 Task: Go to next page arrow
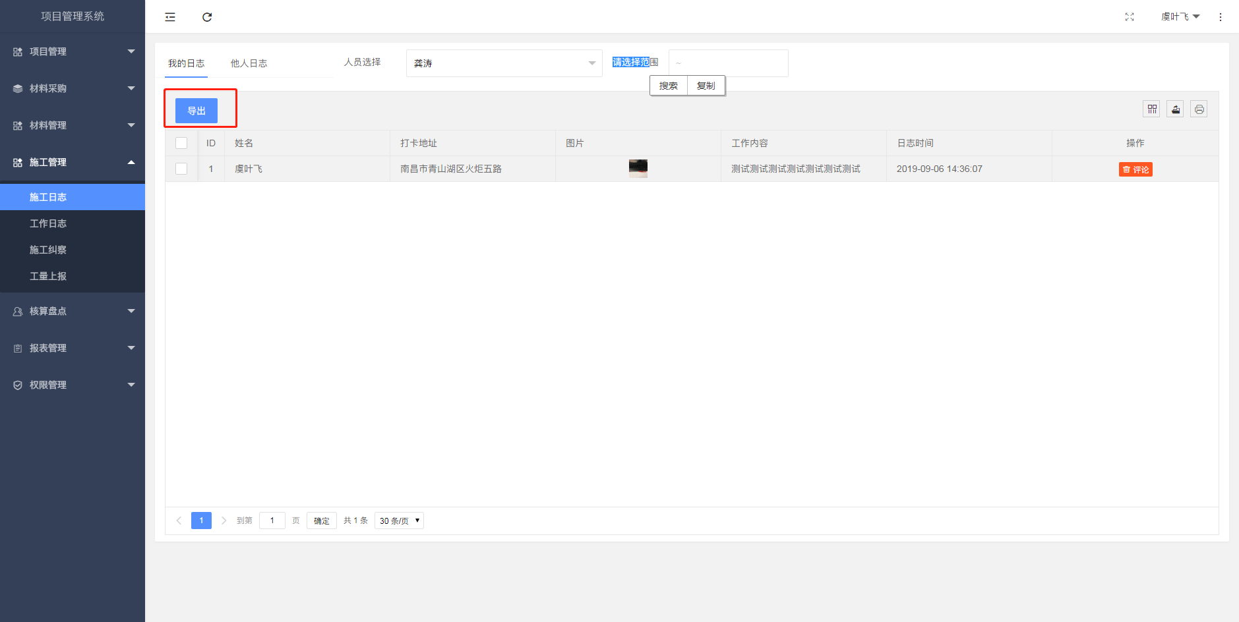pyautogui.click(x=224, y=521)
